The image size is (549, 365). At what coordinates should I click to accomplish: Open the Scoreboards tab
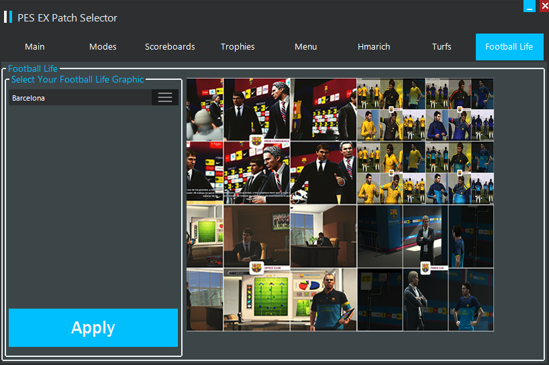pos(170,47)
